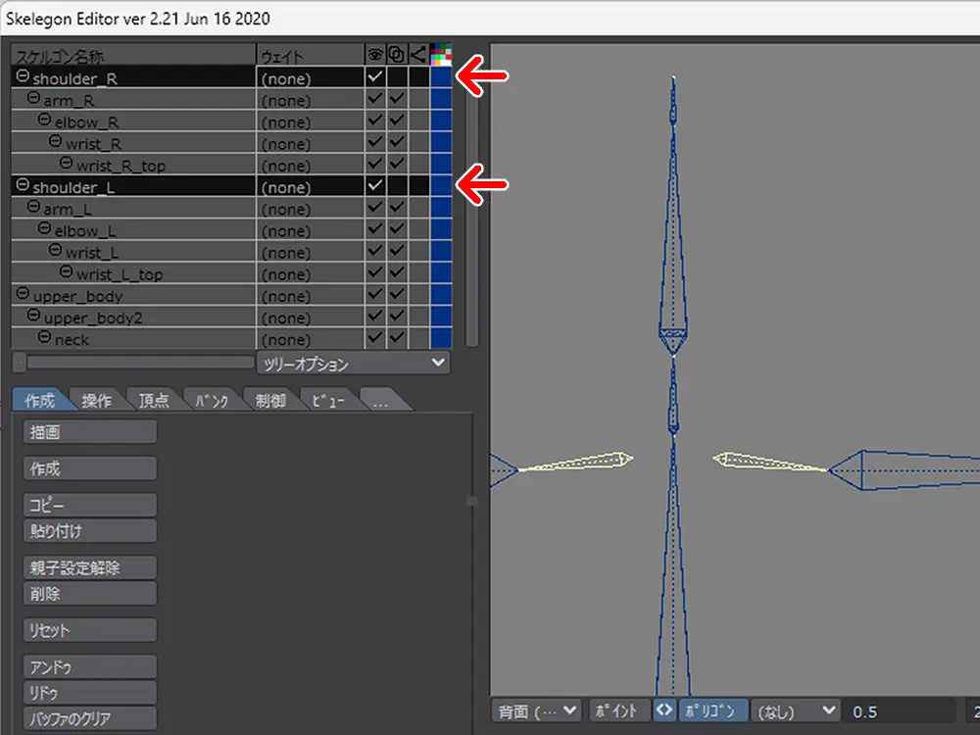Enable second-column checkbox for shoulder_R
The width and height of the screenshot is (980, 735).
397,76
